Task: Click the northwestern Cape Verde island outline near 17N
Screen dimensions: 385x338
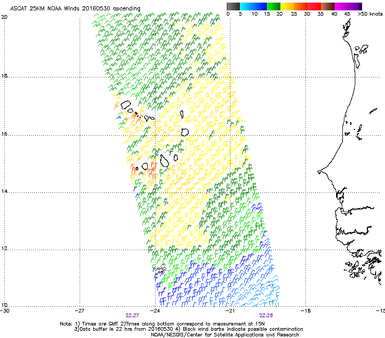Action: pyautogui.click(x=126, y=105)
